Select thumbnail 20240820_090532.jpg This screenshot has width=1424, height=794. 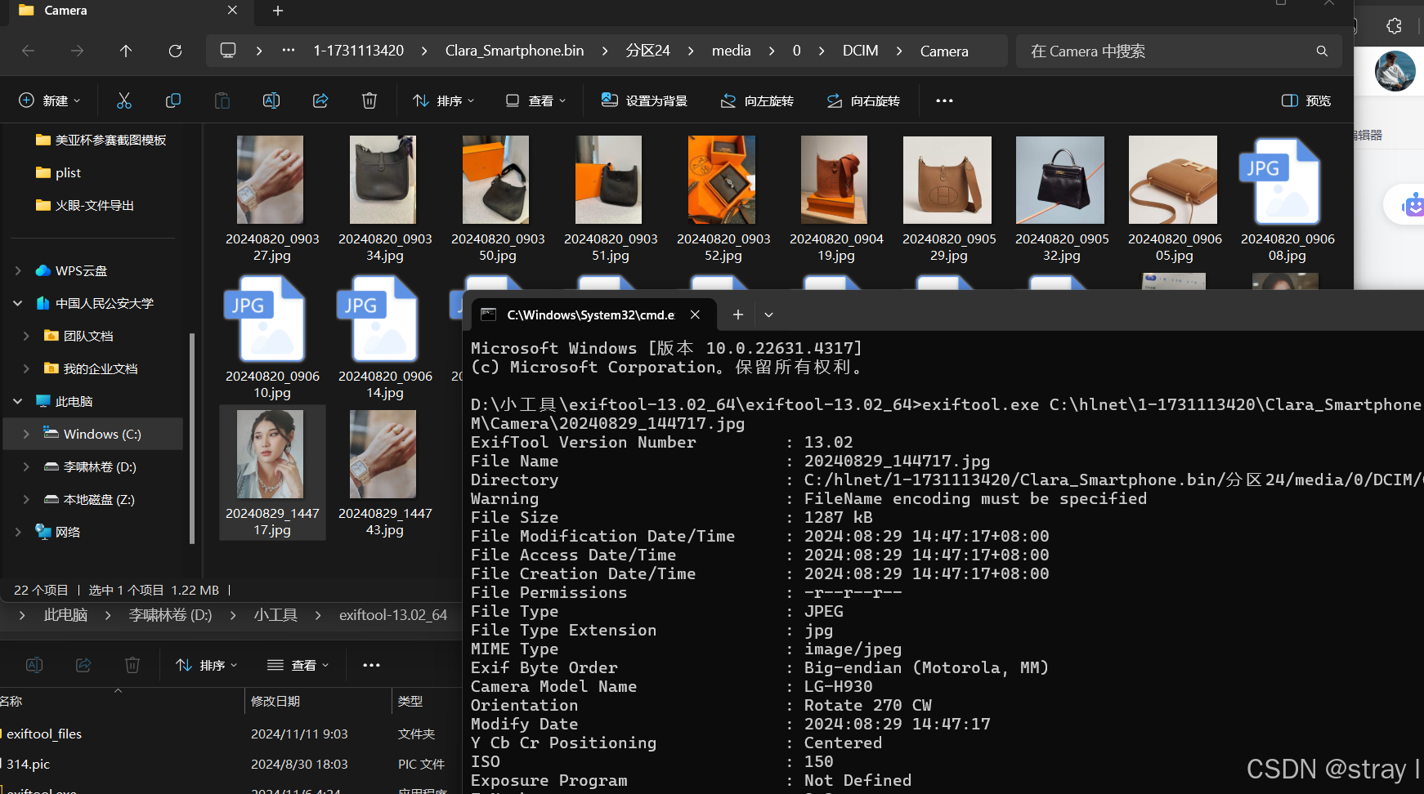coord(1062,198)
